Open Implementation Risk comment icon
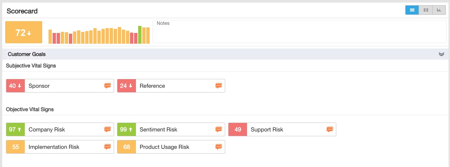The width and height of the screenshot is (450, 167). pos(107,147)
